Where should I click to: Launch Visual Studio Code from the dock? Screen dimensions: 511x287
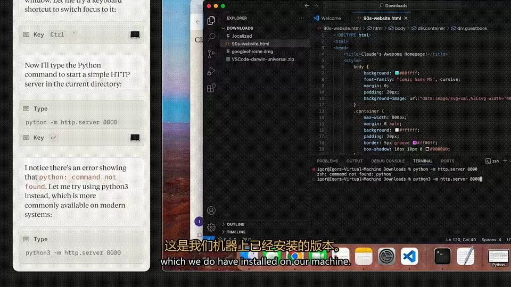409,256
